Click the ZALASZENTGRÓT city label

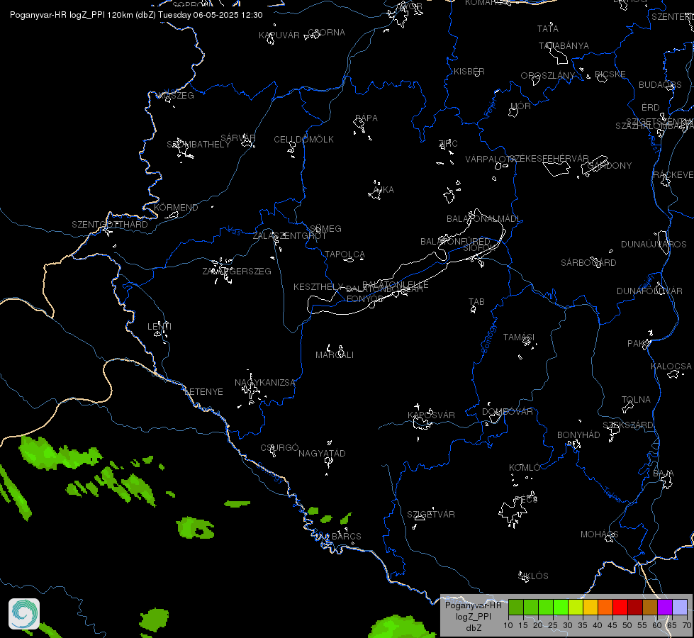289,236
